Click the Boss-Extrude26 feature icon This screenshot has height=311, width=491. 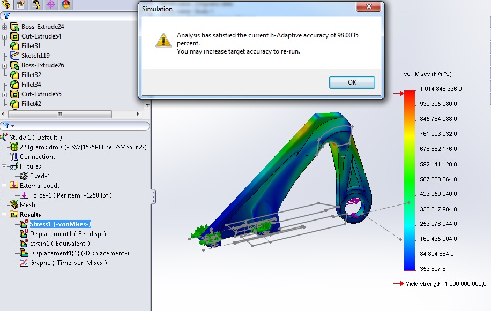[x=14, y=65]
